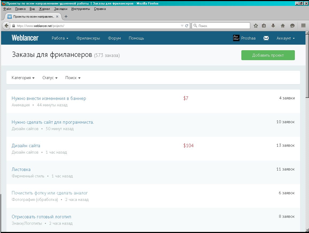Click the magnifier icon in search box
Screen dimensions: 309x233
tap(195, 26)
